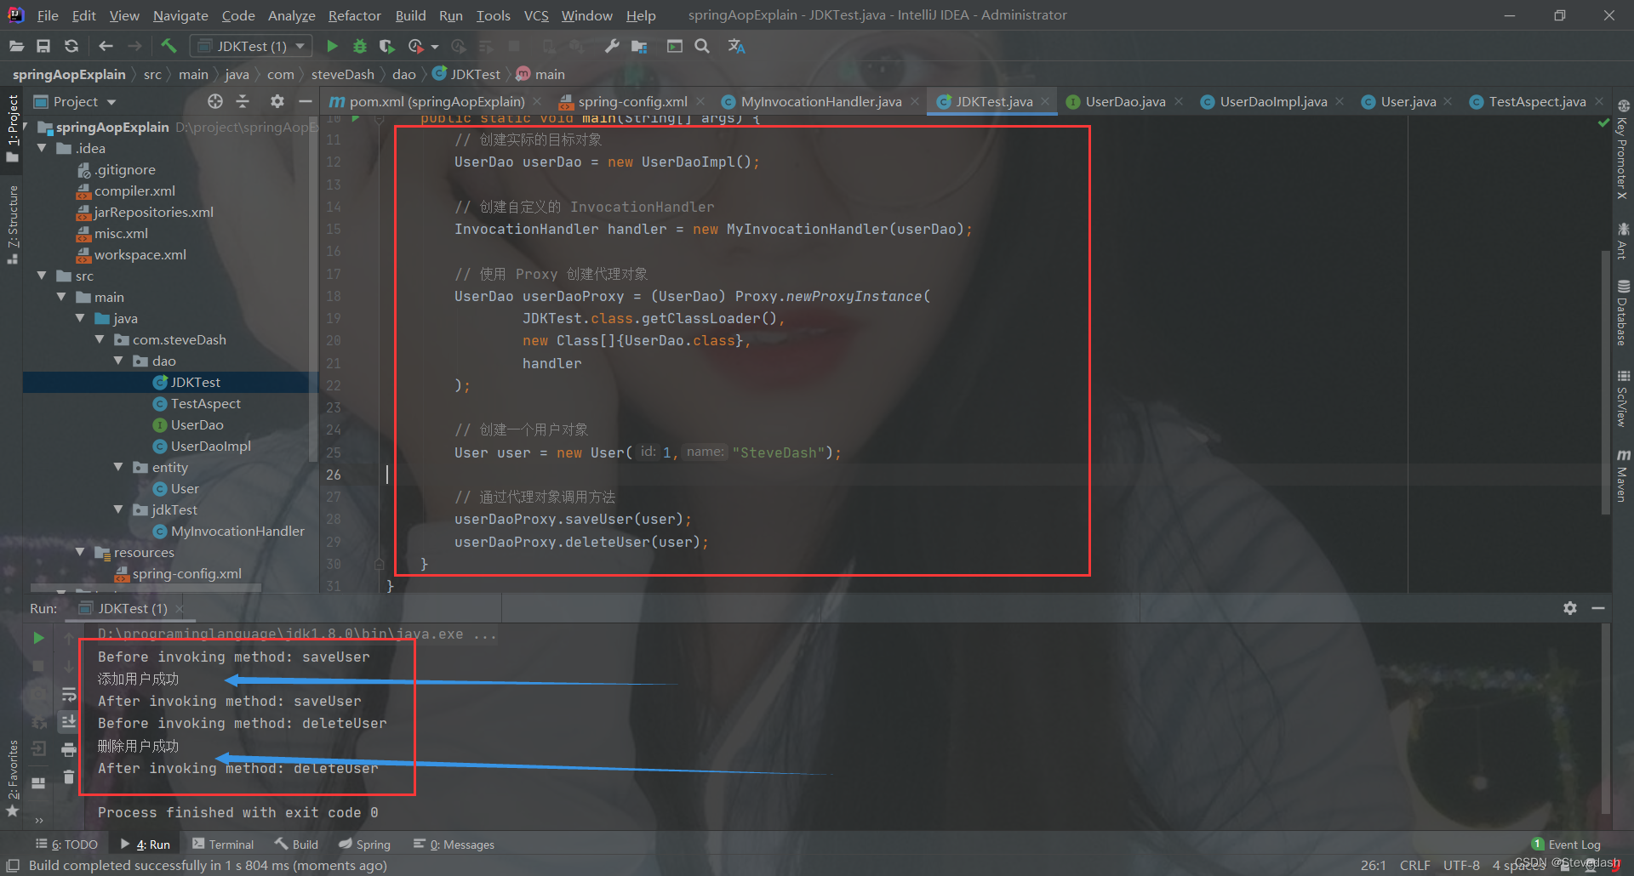This screenshot has height=876, width=1634.
Task: Toggle scroll to end in console
Action: (69, 722)
